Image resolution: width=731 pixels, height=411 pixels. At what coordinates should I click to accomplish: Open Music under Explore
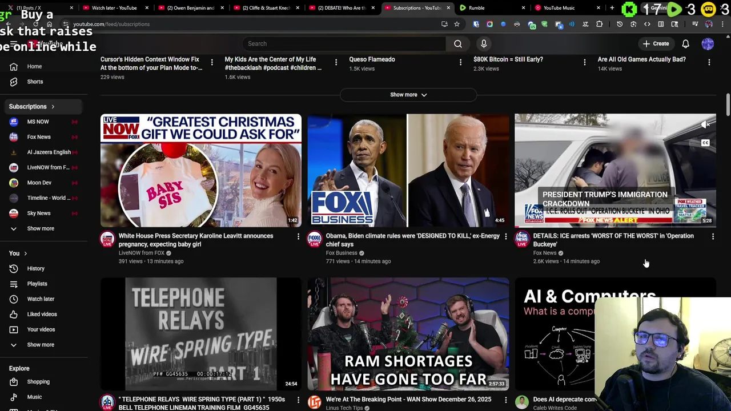pyautogui.click(x=45, y=397)
